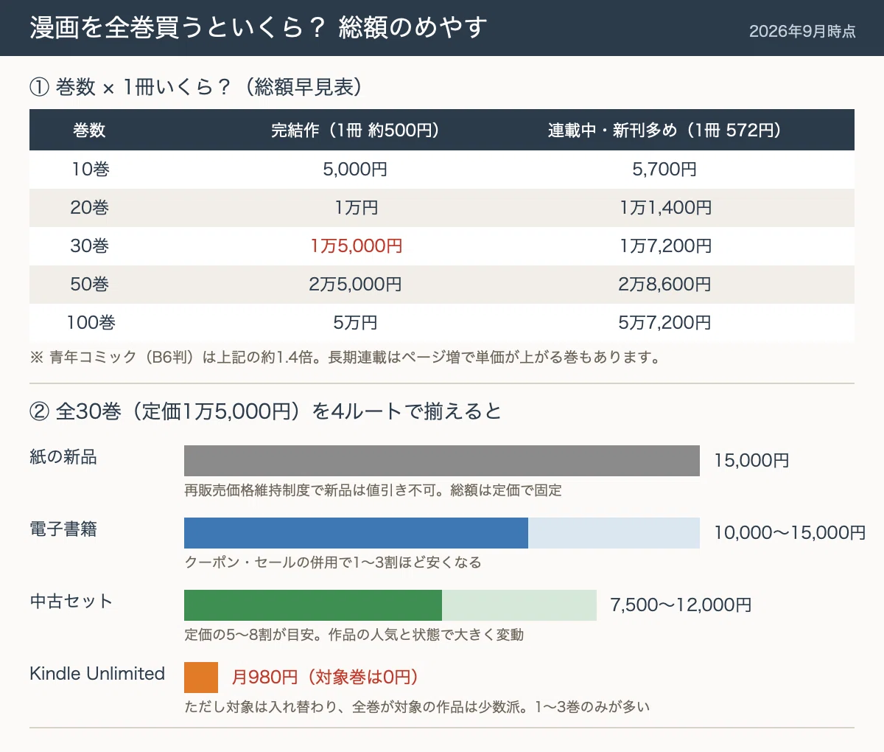Image resolution: width=884 pixels, height=752 pixels.
Task: Click the note ただし対象は入れ替わり、全巻が対象の作品は少数派
Action: pos(417,707)
